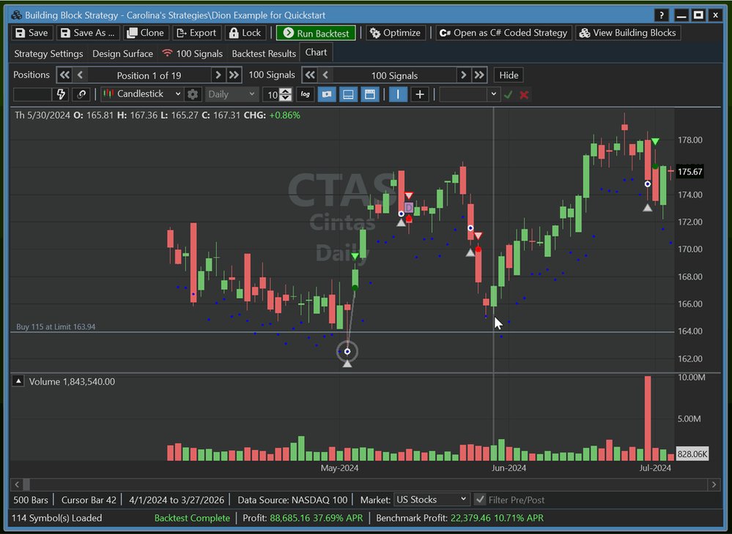
Task: Click the 114 Symbol(s) Loaded text
Action: pos(56,518)
